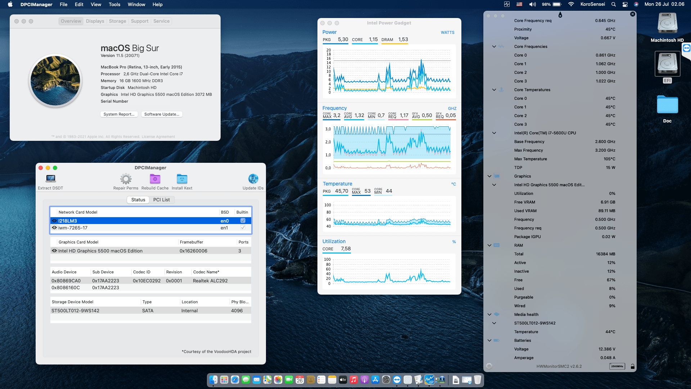Collapse the ST500LT012-9WS142 drive row
691x389 pixels.
click(x=494, y=323)
